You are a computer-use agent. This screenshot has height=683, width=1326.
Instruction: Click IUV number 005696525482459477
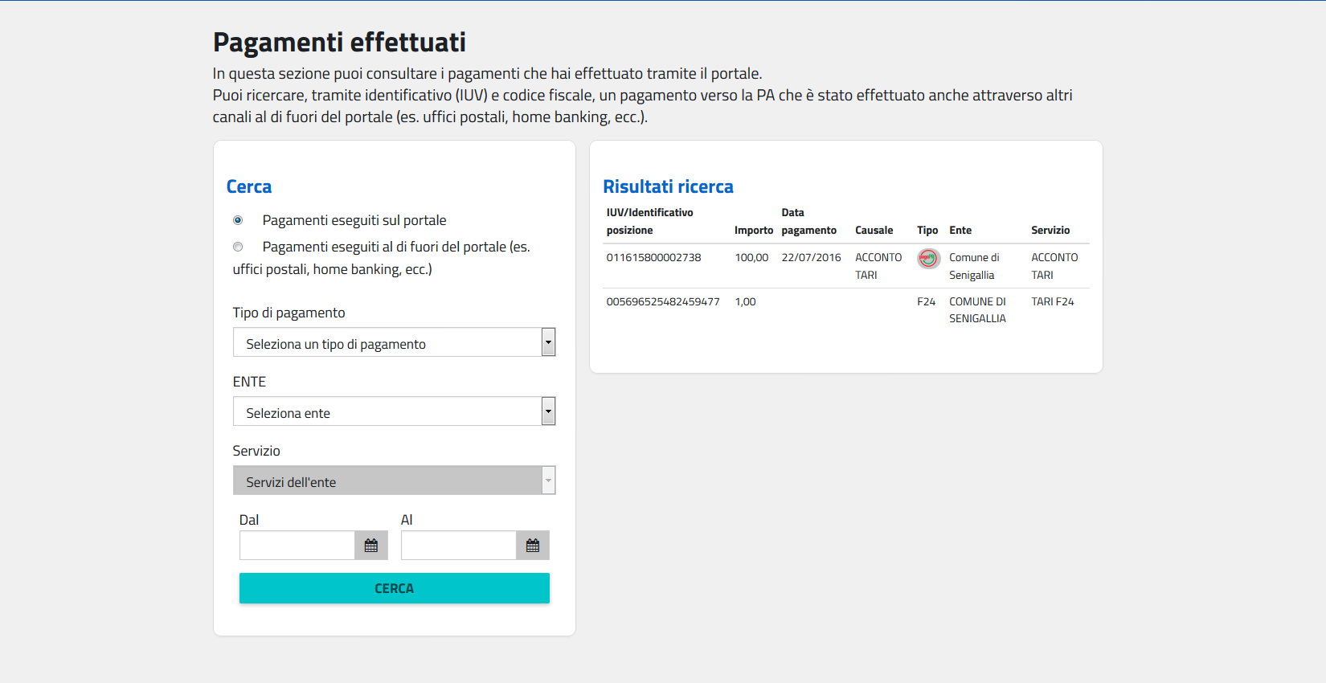point(663,301)
